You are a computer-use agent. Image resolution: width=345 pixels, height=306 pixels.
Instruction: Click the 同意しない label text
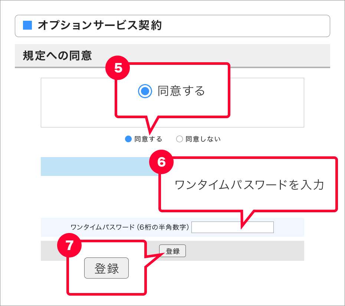tap(203, 139)
